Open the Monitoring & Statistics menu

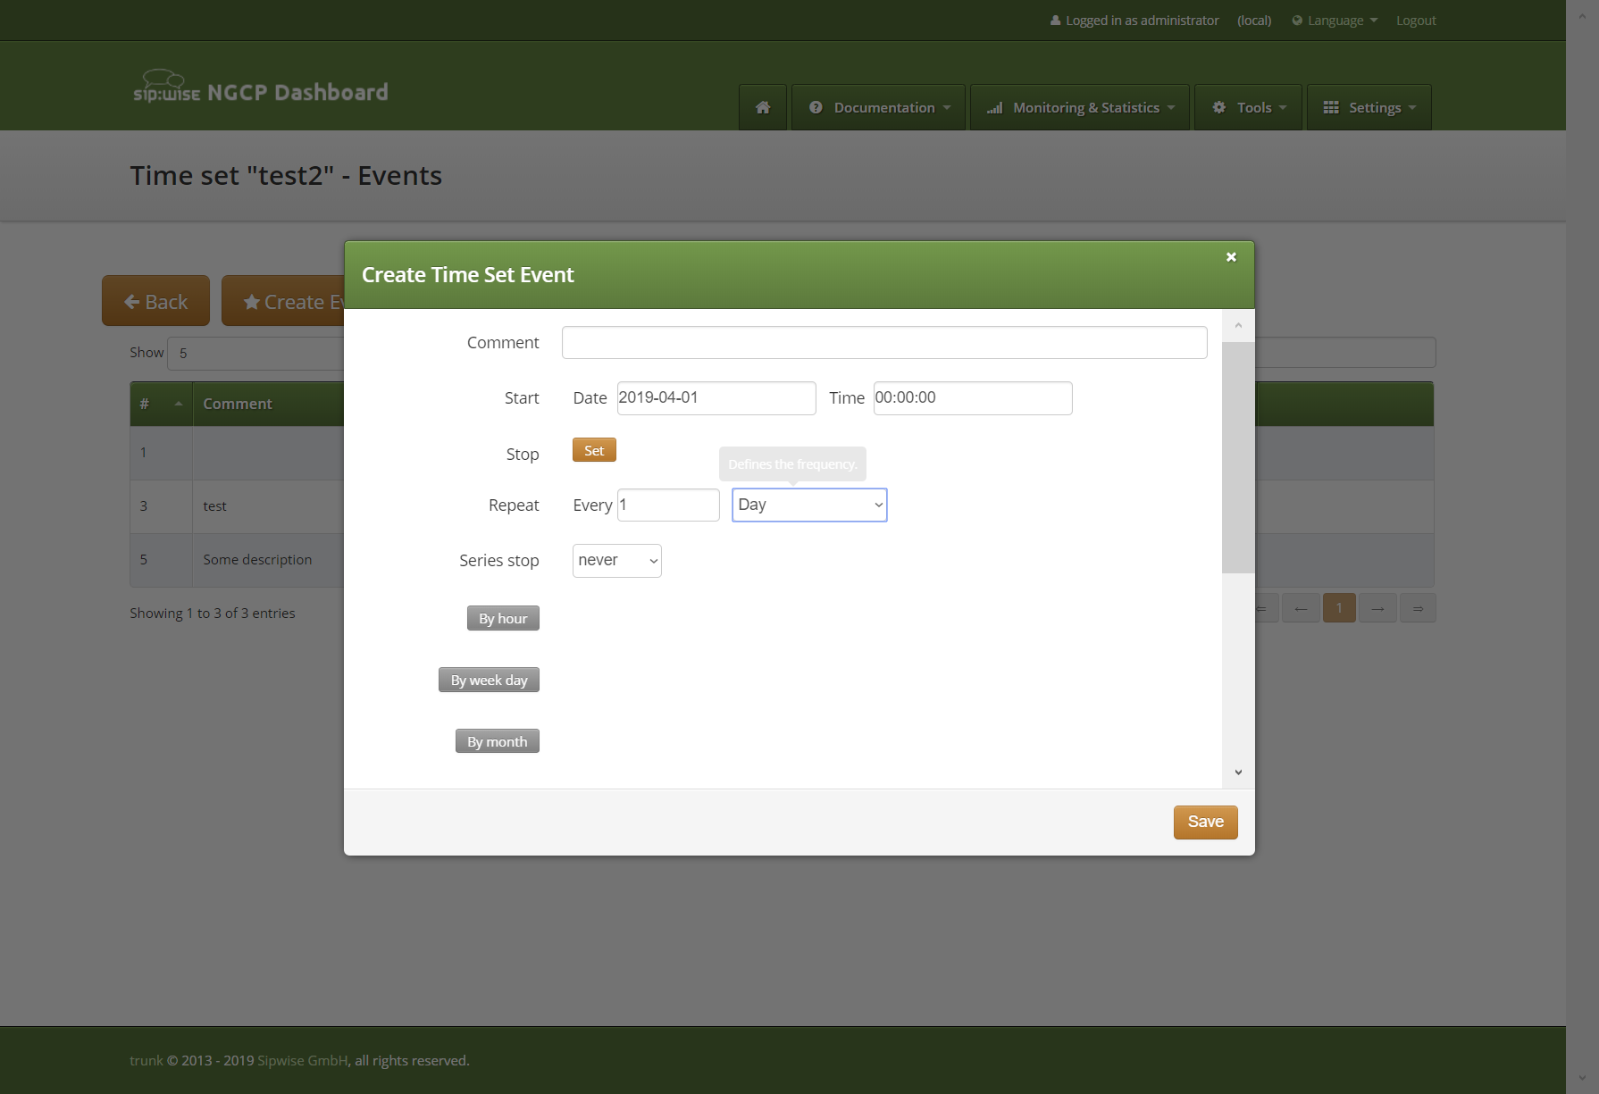[x=1080, y=108]
